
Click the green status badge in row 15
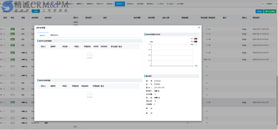click(x=13, y=29)
